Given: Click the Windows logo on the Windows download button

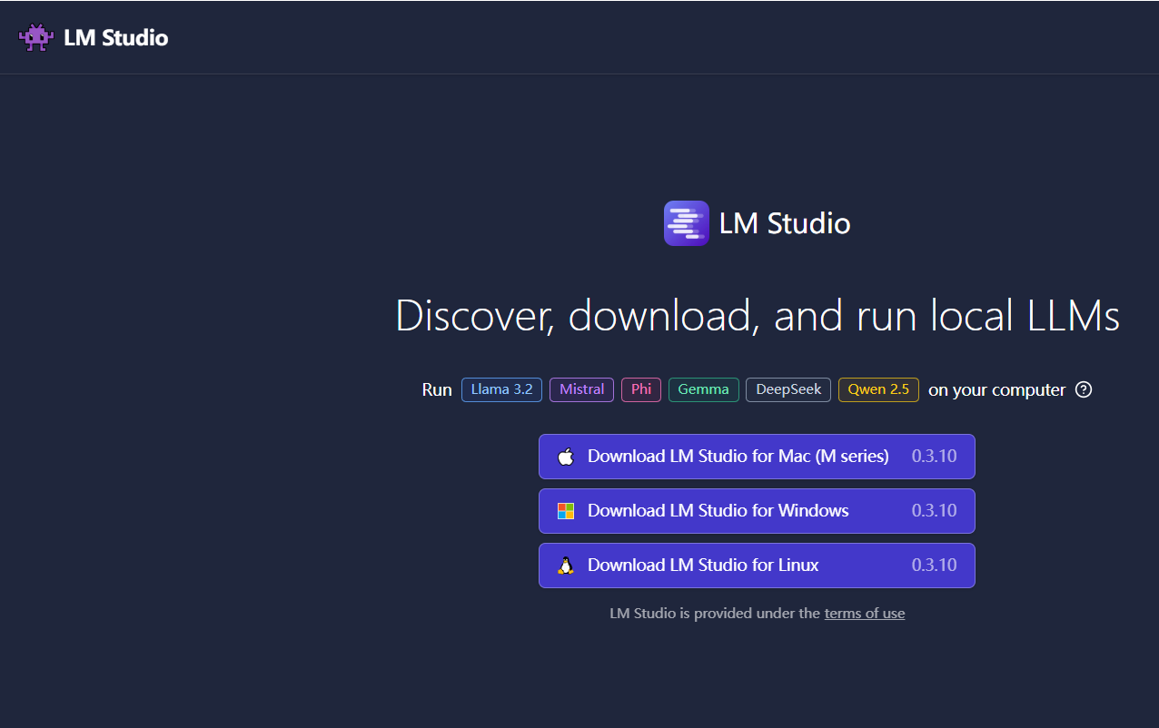Looking at the screenshot, I should click(x=566, y=511).
